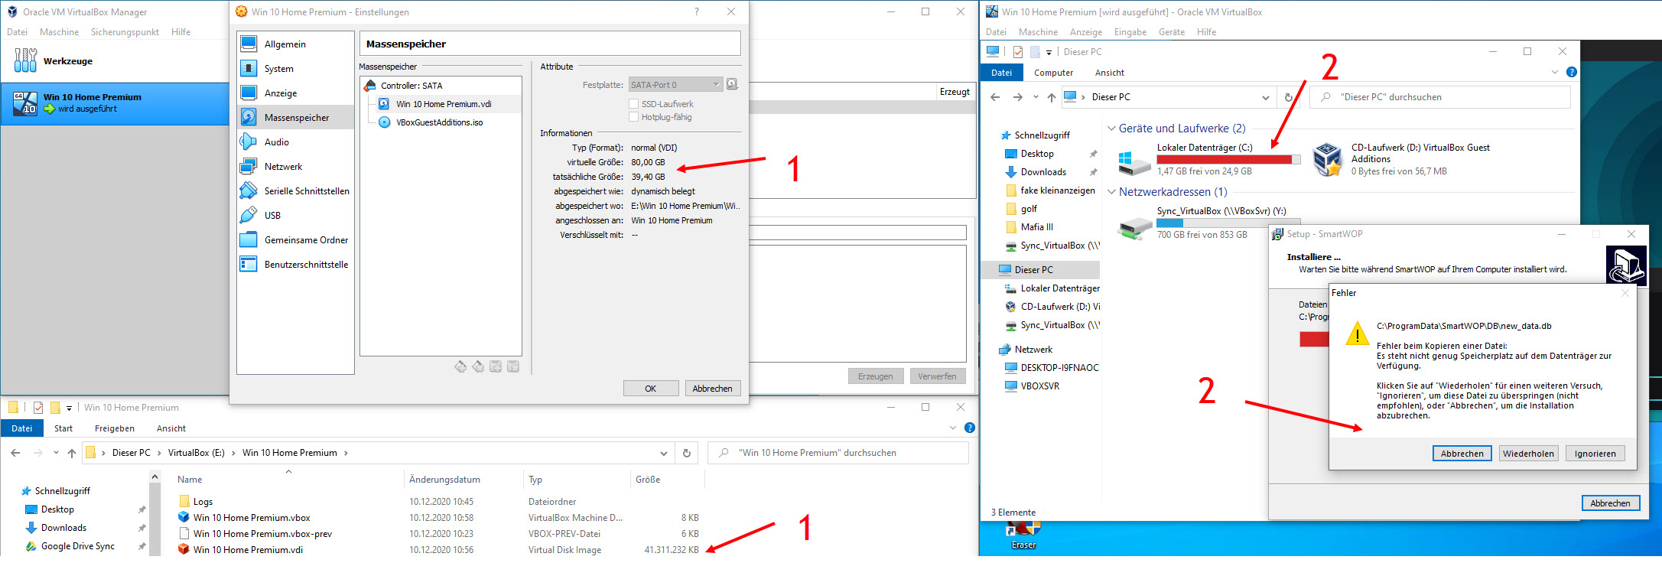This screenshot has height=563, width=1662.
Task: Collapse Geräte und Laufwerke group
Action: 1111,129
